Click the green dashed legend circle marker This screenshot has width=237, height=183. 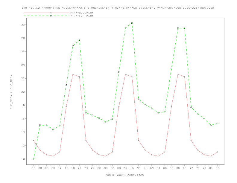point(51,16)
